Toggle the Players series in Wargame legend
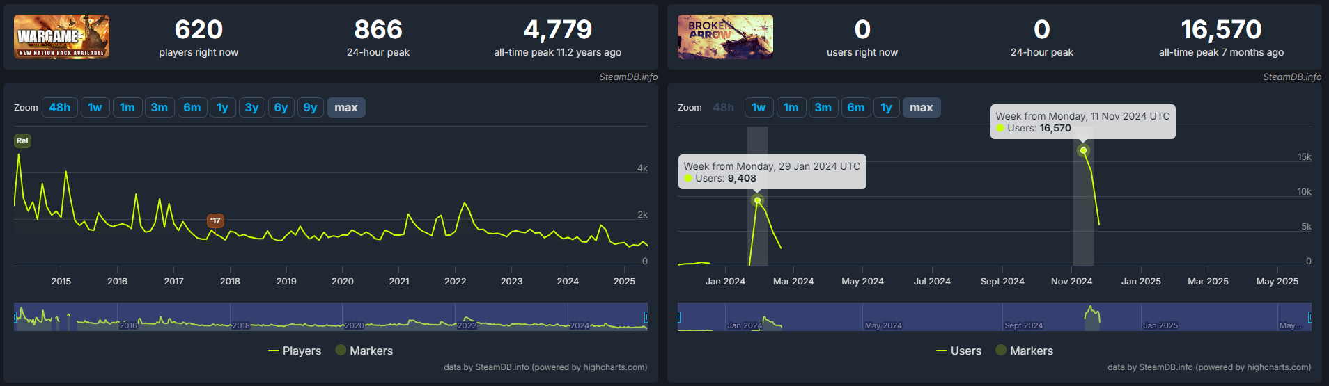Screen dimensions: 1329x386 click(x=295, y=351)
